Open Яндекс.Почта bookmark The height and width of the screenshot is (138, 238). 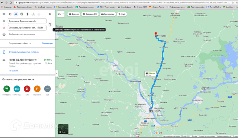[156, 7]
